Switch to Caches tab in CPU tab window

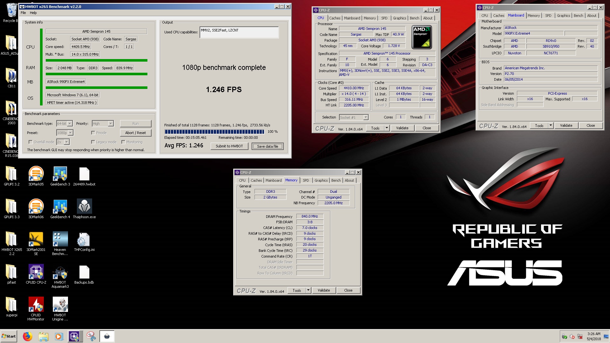point(335,18)
